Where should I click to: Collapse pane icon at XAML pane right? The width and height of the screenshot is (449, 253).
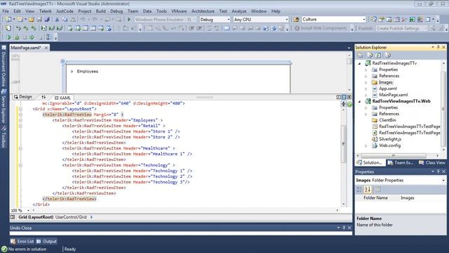(349, 97)
